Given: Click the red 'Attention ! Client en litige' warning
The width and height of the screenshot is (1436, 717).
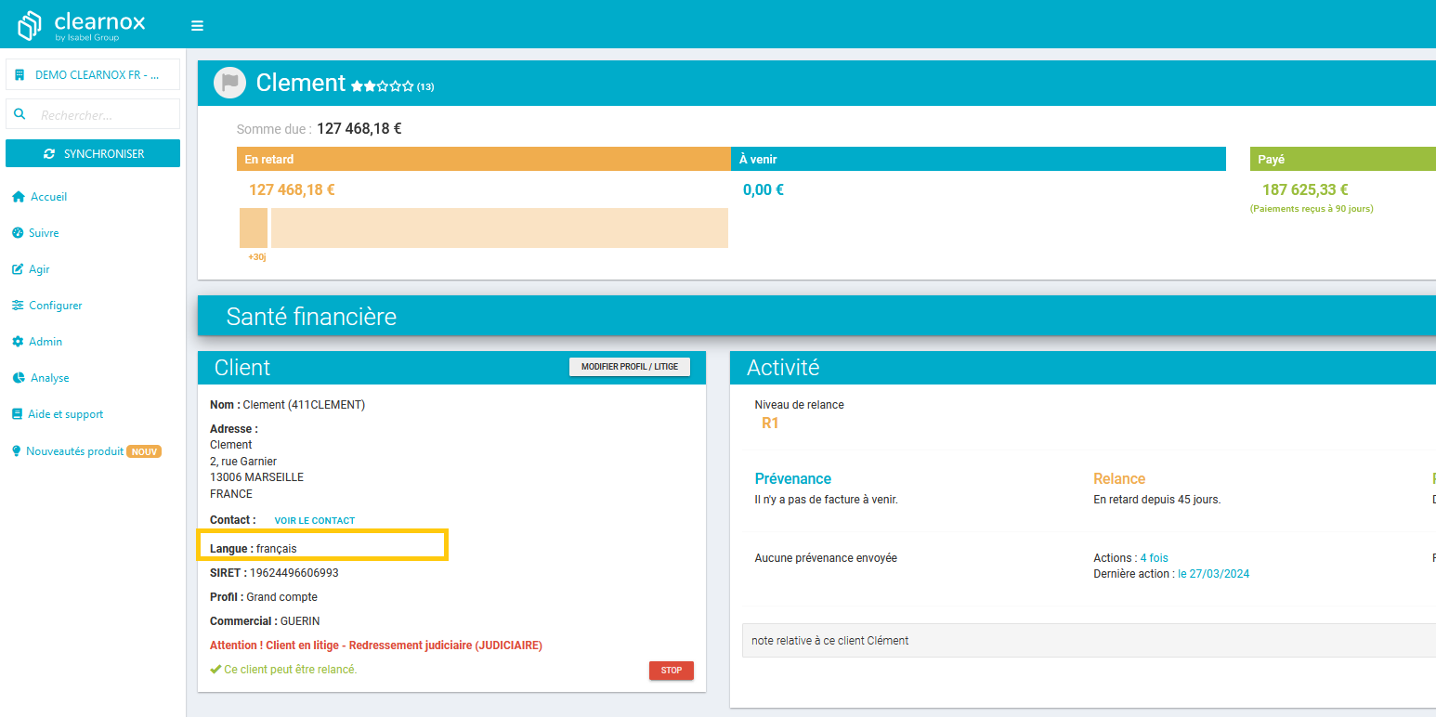Looking at the screenshot, I should pos(376,645).
